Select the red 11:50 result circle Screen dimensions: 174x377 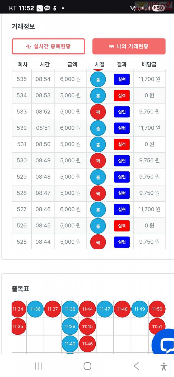(157, 309)
